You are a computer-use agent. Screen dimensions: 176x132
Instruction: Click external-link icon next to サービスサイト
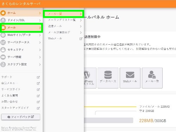pos(38,90)
